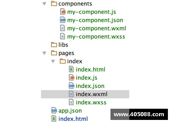Click the JSON icon of app.json
The width and height of the screenshot is (171, 123).
point(54,110)
